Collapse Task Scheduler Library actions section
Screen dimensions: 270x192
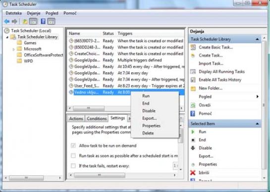pyautogui.click(x=257, y=39)
